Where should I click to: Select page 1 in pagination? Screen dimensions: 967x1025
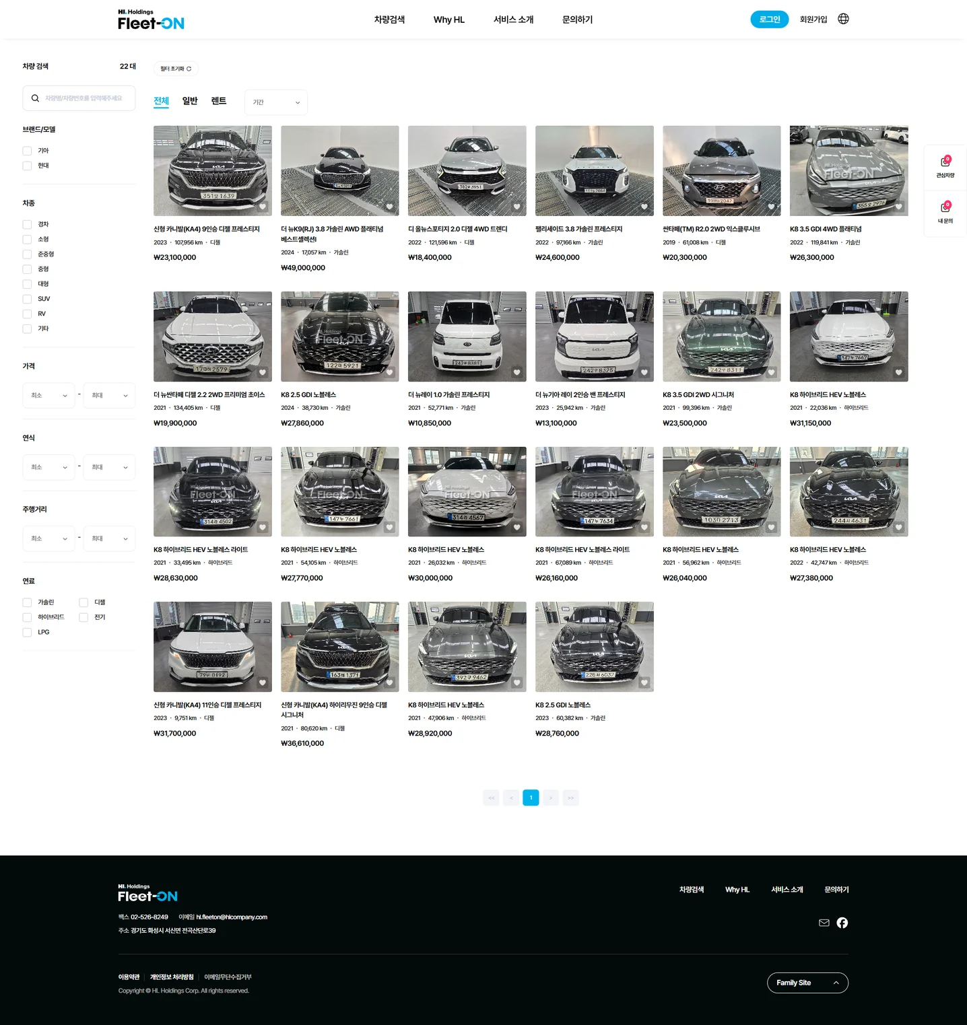(531, 798)
